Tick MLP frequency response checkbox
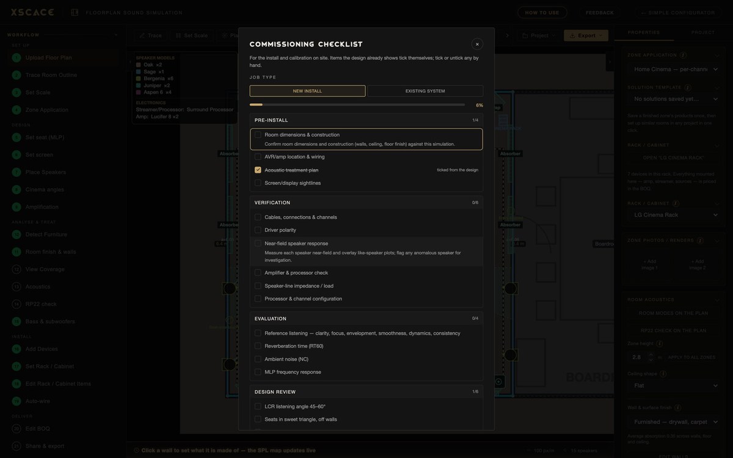Viewport: 733px width, 458px height. 258,372
